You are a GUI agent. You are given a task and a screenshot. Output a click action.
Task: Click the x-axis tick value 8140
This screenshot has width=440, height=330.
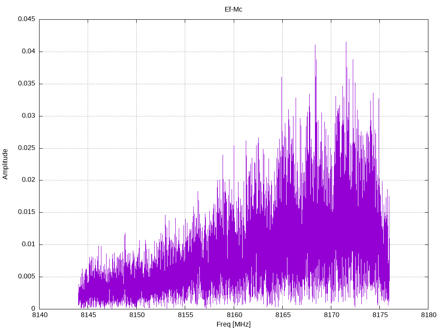(x=40, y=315)
